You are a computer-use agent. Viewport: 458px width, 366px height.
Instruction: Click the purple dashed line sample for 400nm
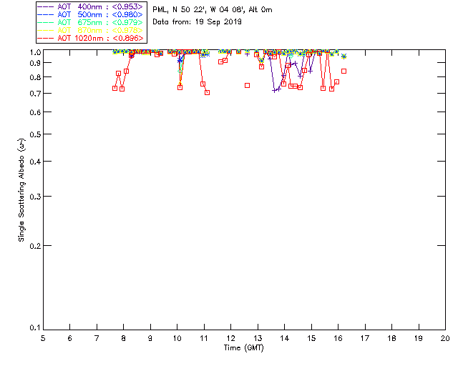[x=46, y=6]
